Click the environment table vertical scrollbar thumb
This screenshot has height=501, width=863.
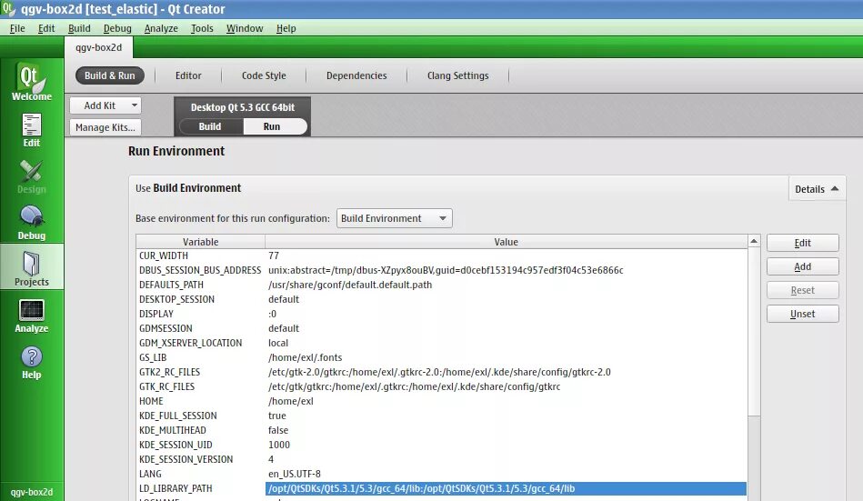tap(754, 332)
